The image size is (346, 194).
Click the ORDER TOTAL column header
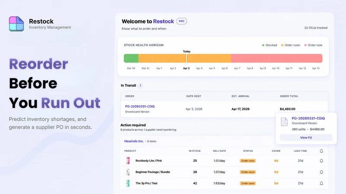click(289, 96)
